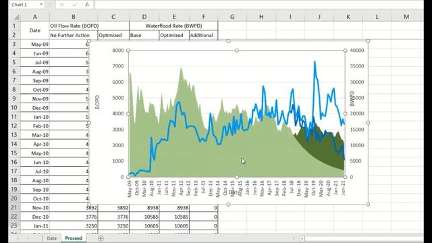Image resolution: width=432 pixels, height=243 pixels.
Task: Click the 8000 label on the left axis
Action: point(118,51)
